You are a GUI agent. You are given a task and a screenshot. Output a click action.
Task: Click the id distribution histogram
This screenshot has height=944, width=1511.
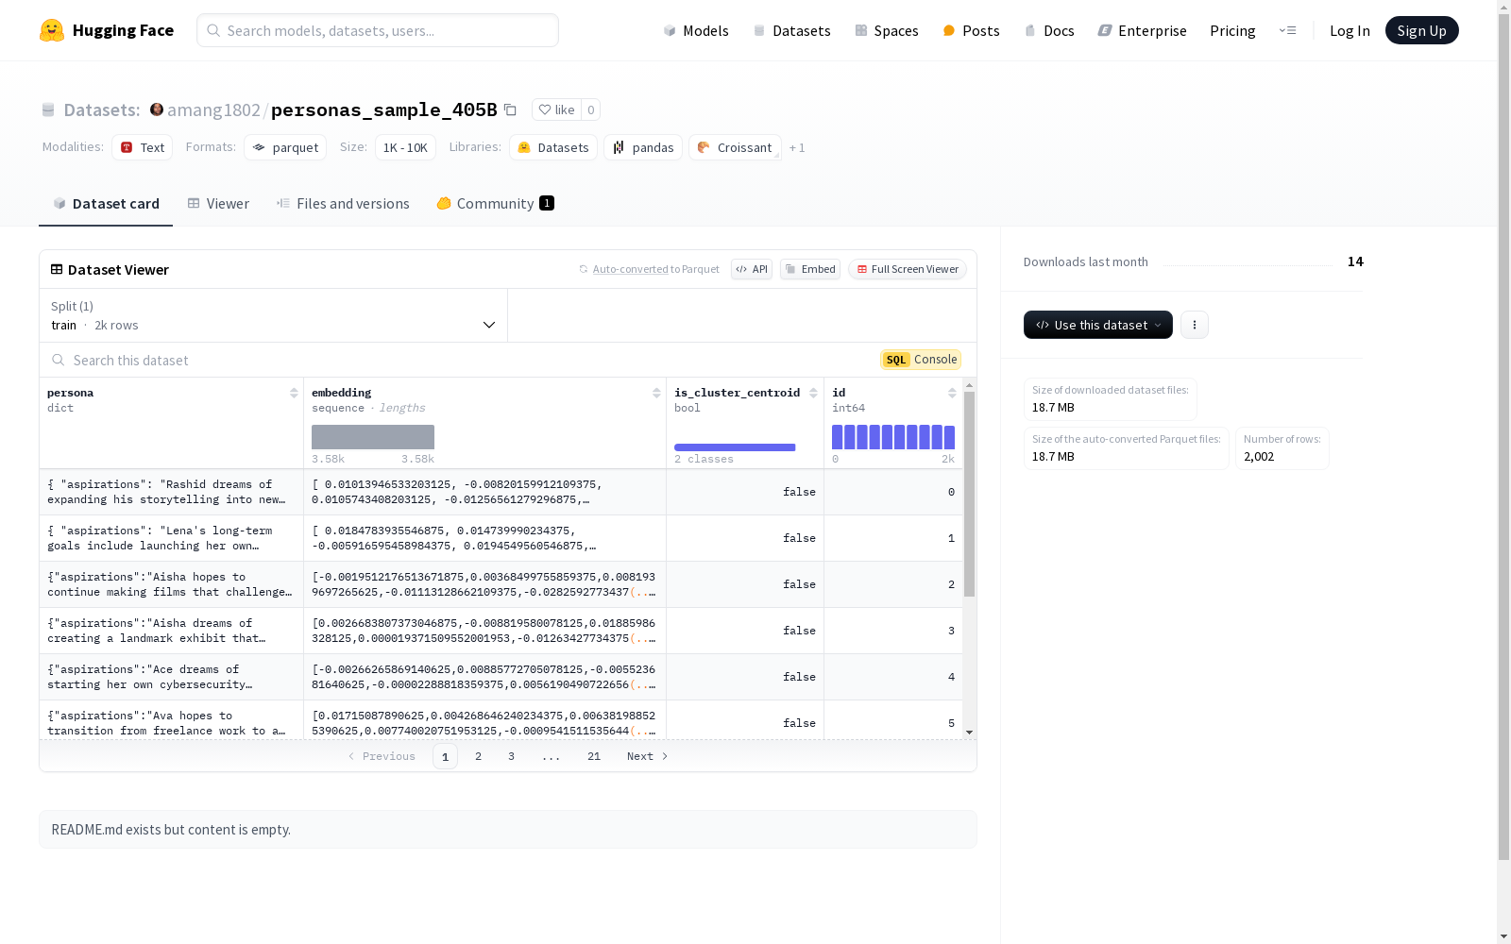click(x=893, y=437)
